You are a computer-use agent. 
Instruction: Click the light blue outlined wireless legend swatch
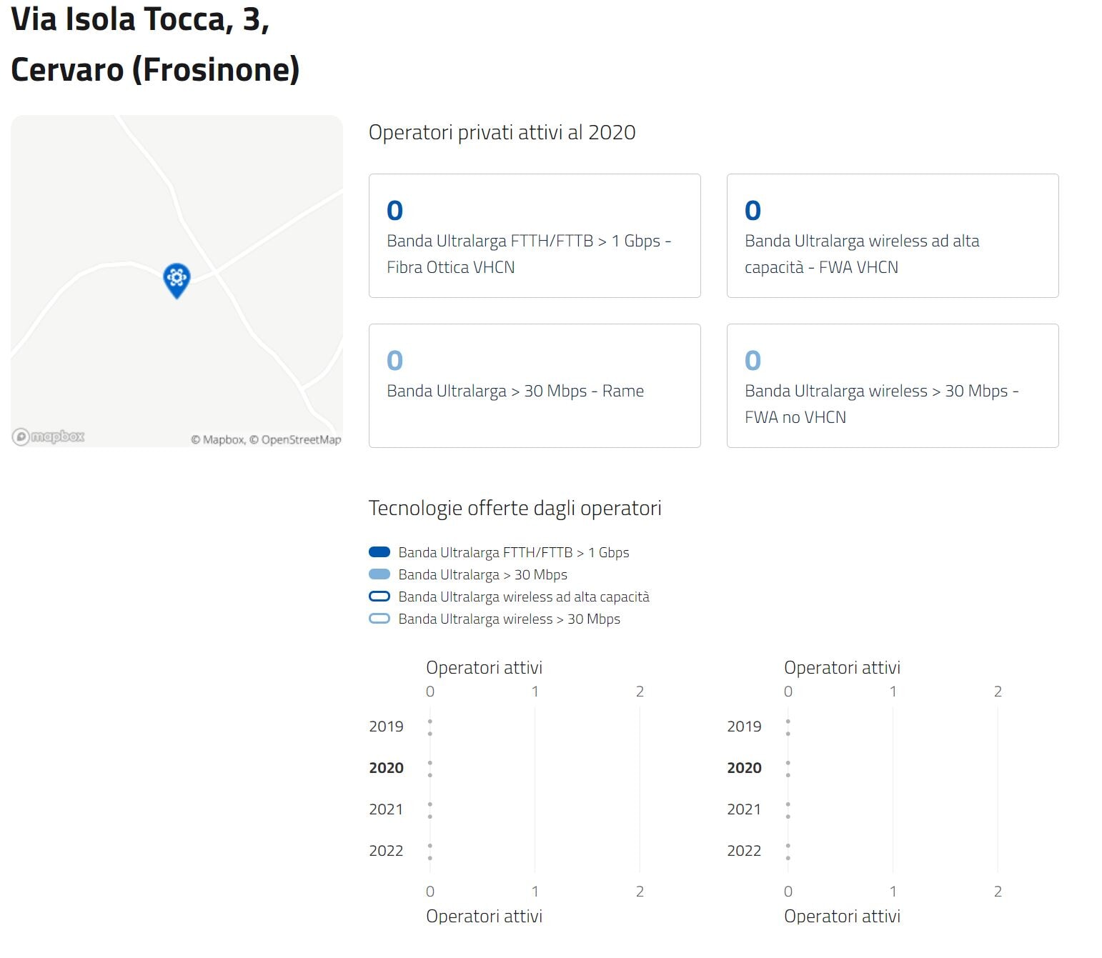pyautogui.click(x=379, y=619)
